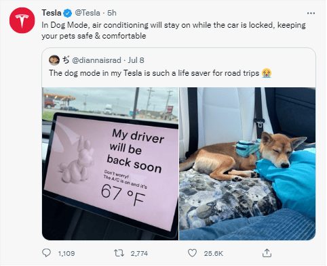Open the Tesla display name link
This screenshot has height=266, width=327.
click(52, 13)
